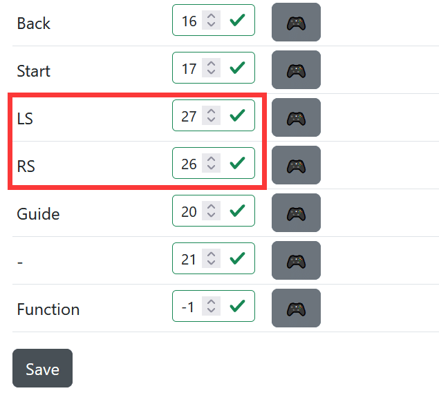Focus the Function input showing -1
This screenshot has width=439, height=393.
tap(188, 307)
